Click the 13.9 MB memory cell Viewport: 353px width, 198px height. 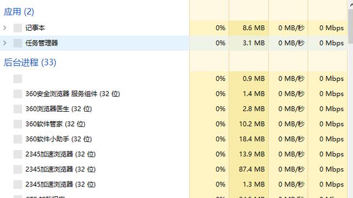point(249,154)
